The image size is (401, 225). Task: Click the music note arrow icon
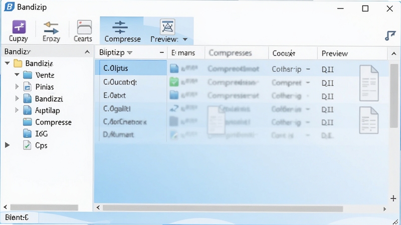[x=390, y=35]
